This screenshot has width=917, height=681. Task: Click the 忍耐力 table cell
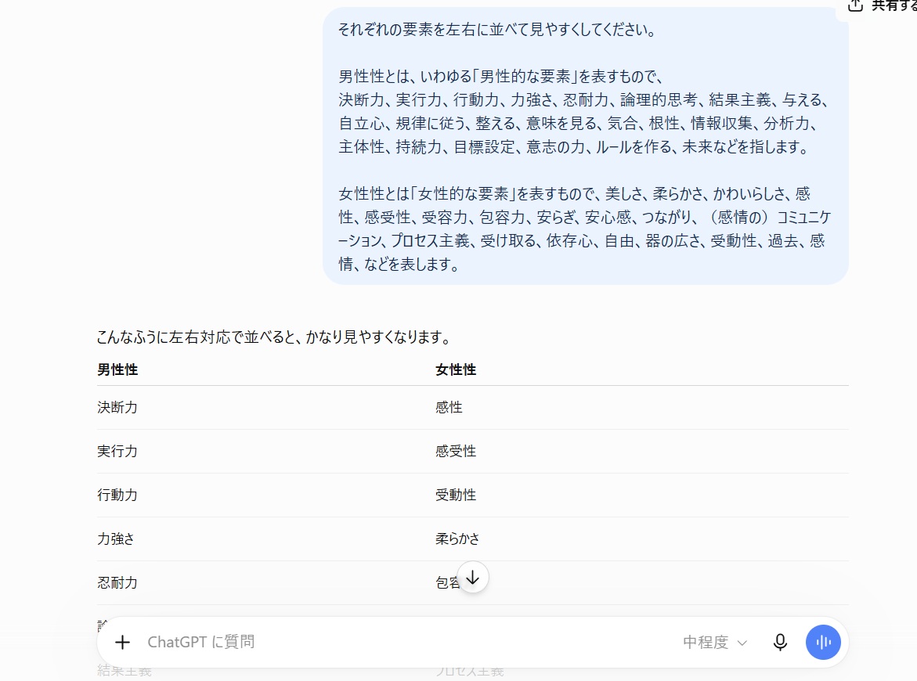[117, 583]
